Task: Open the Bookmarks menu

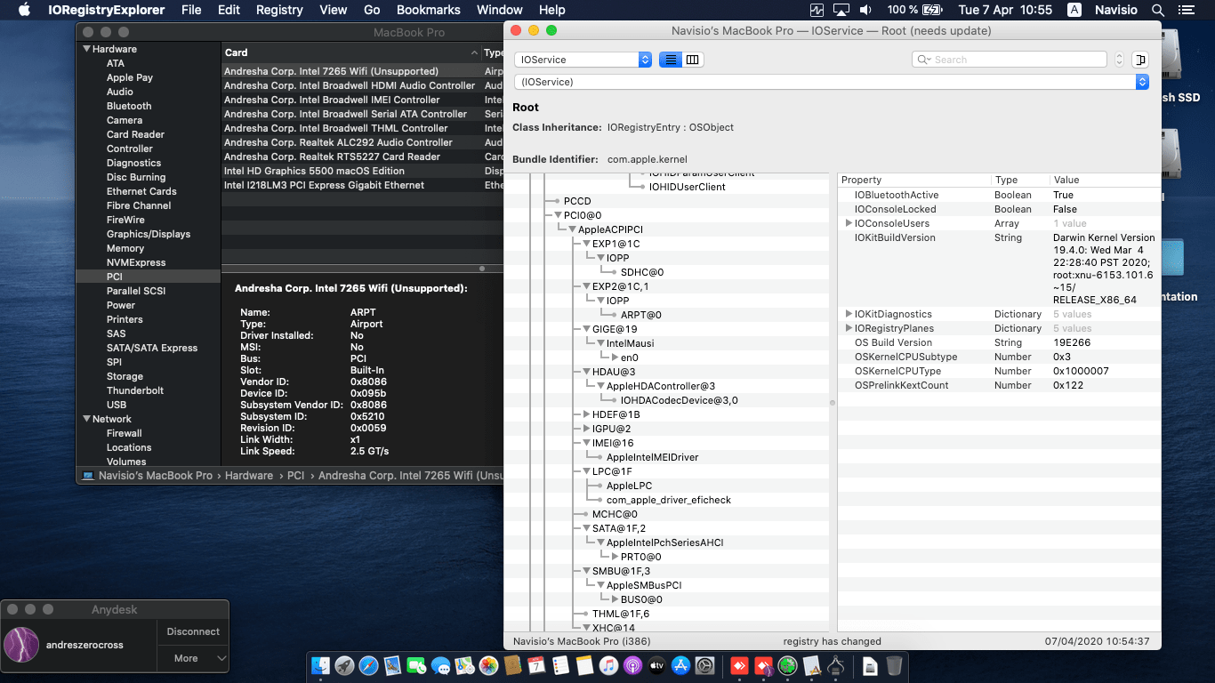Action: click(x=429, y=10)
